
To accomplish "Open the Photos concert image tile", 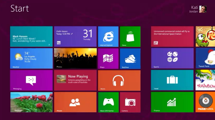I will click(x=75, y=58).
